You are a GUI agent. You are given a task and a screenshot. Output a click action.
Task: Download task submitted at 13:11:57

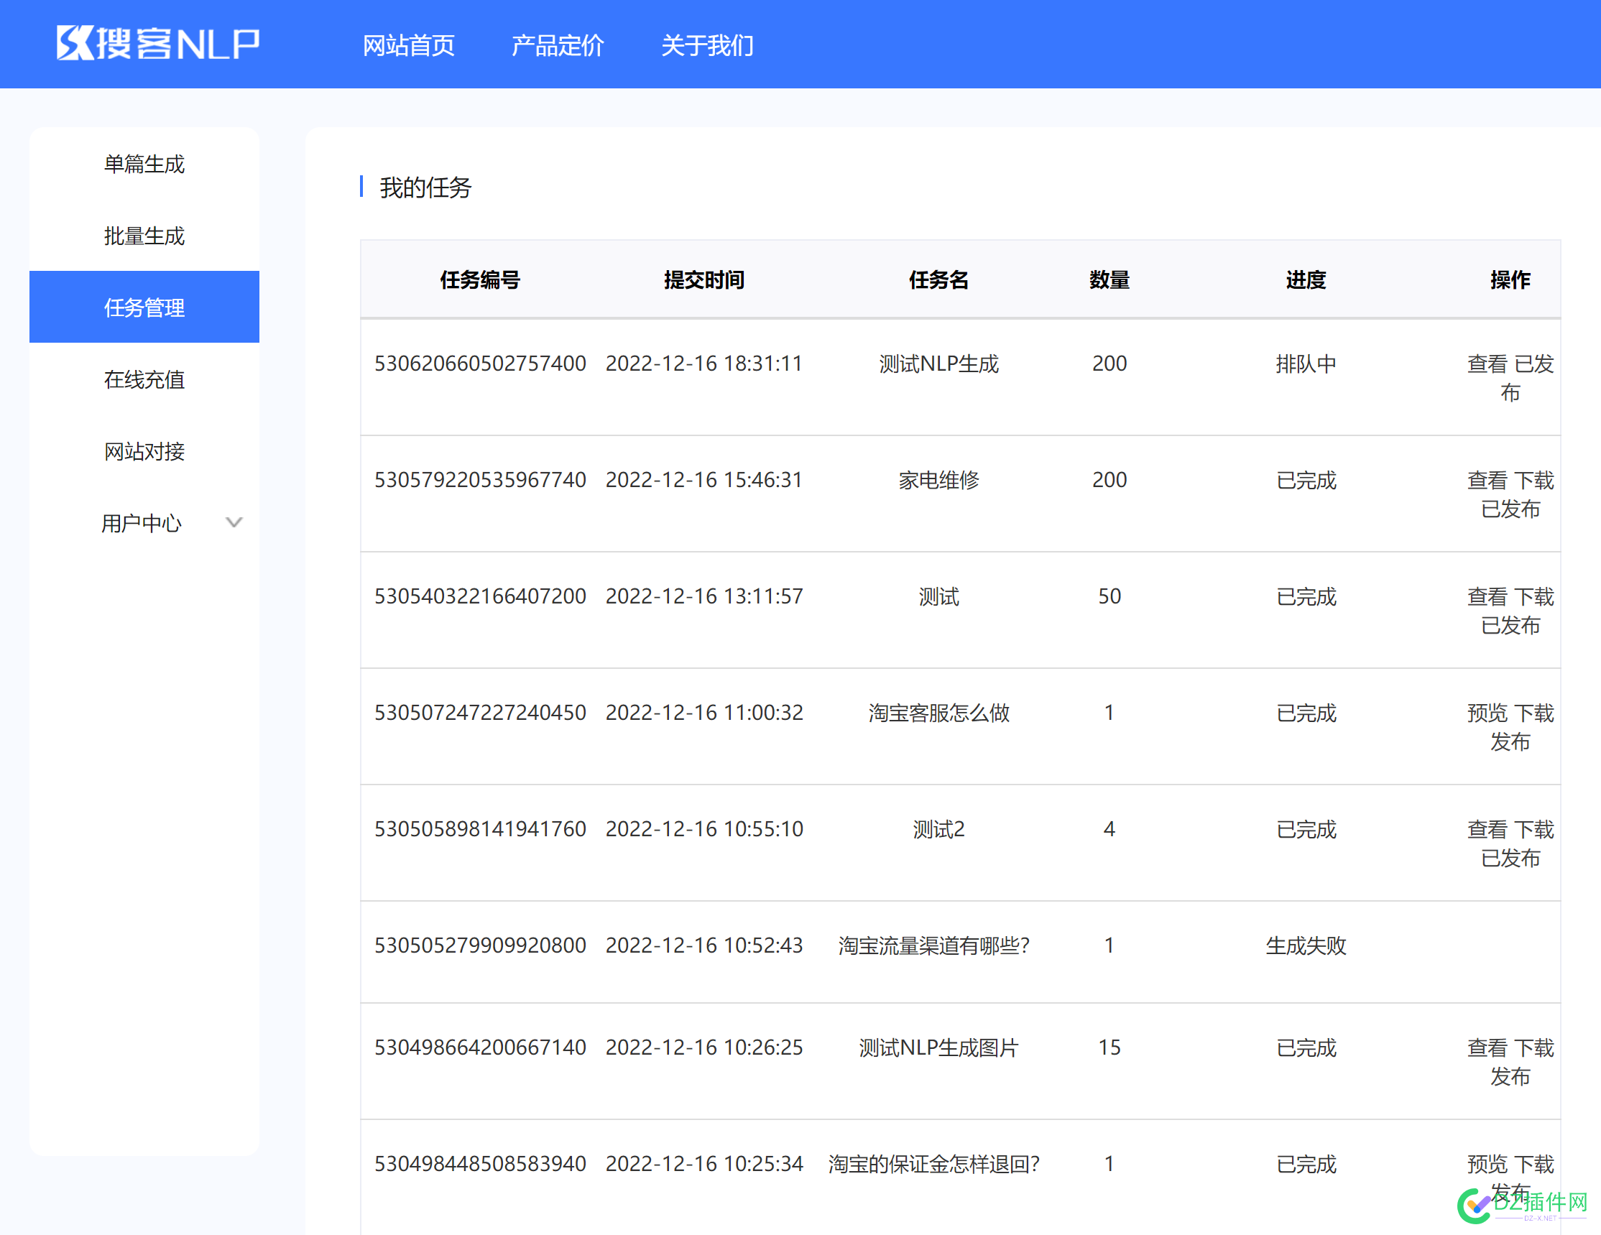1533,596
